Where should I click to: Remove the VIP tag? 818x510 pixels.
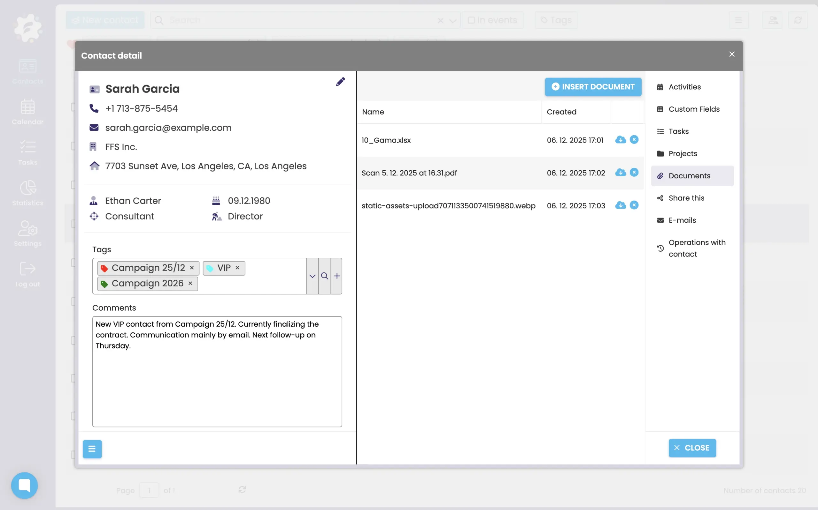coord(237,268)
